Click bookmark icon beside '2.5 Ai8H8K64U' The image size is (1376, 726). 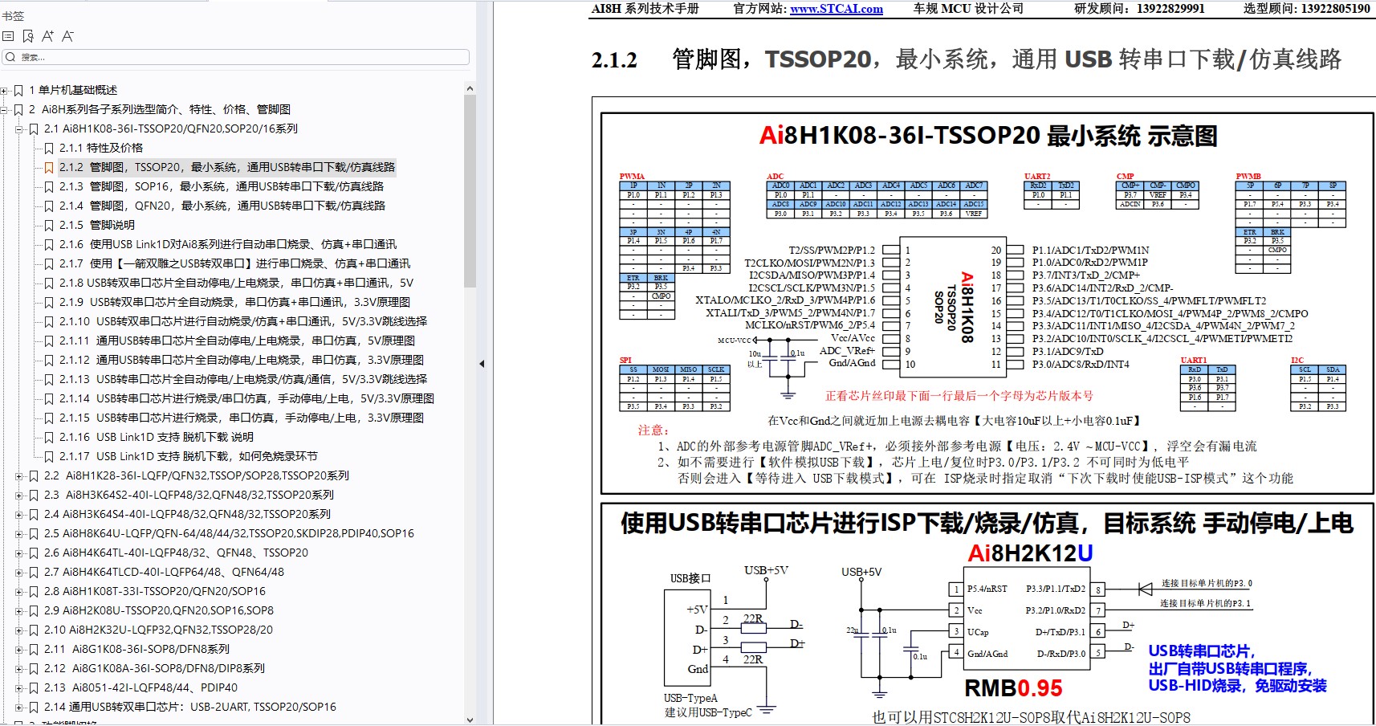point(34,534)
